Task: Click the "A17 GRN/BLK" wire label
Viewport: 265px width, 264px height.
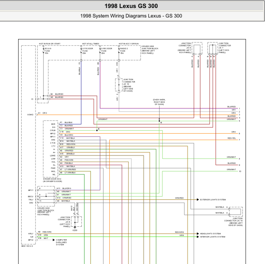Action: 67,148
